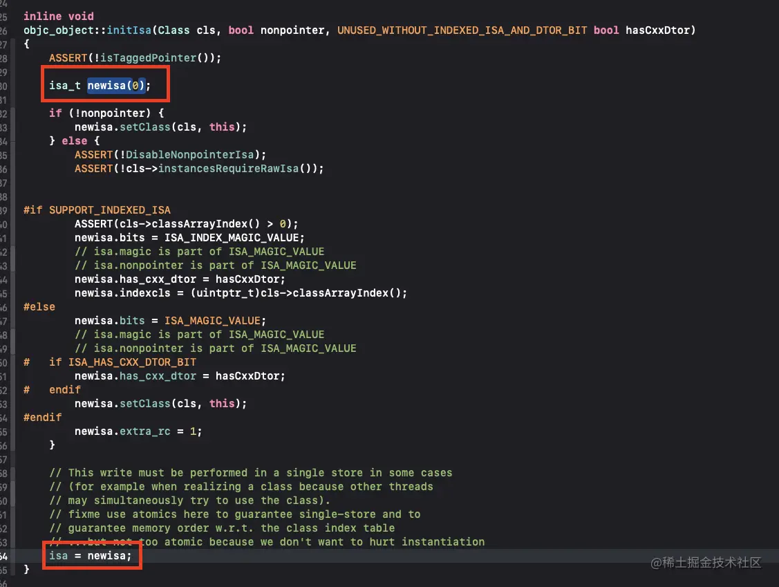Click the # if ISA_HAS_CXX_DTOR_BIT directive
The width and height of the screenshot is (779, 587).
pyautogui.click(x=110, y=362)
